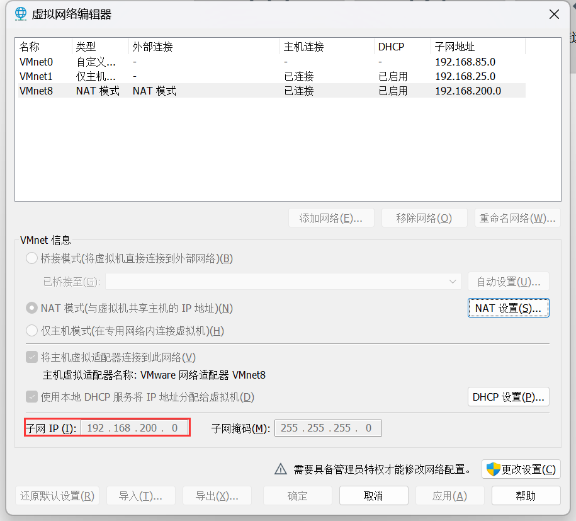Select the VMnet8 NAT network row

click(x=37, y=91)
